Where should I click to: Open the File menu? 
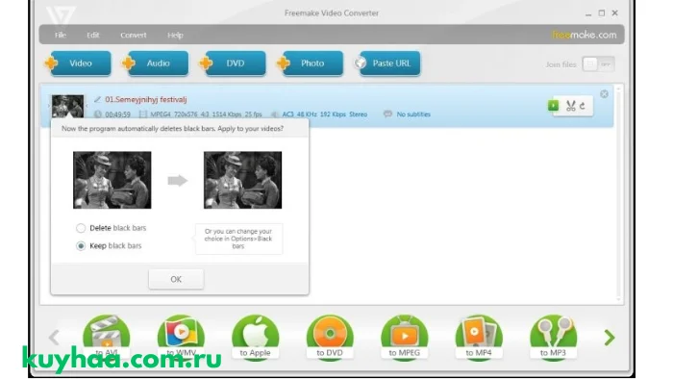pos(61,36)
